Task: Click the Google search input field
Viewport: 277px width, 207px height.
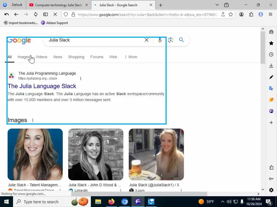Action: tap(95, 40)
